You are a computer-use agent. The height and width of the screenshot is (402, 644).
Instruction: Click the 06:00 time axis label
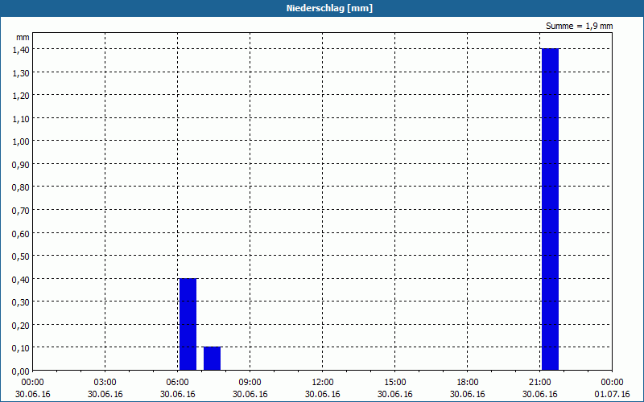coord(177,383)
